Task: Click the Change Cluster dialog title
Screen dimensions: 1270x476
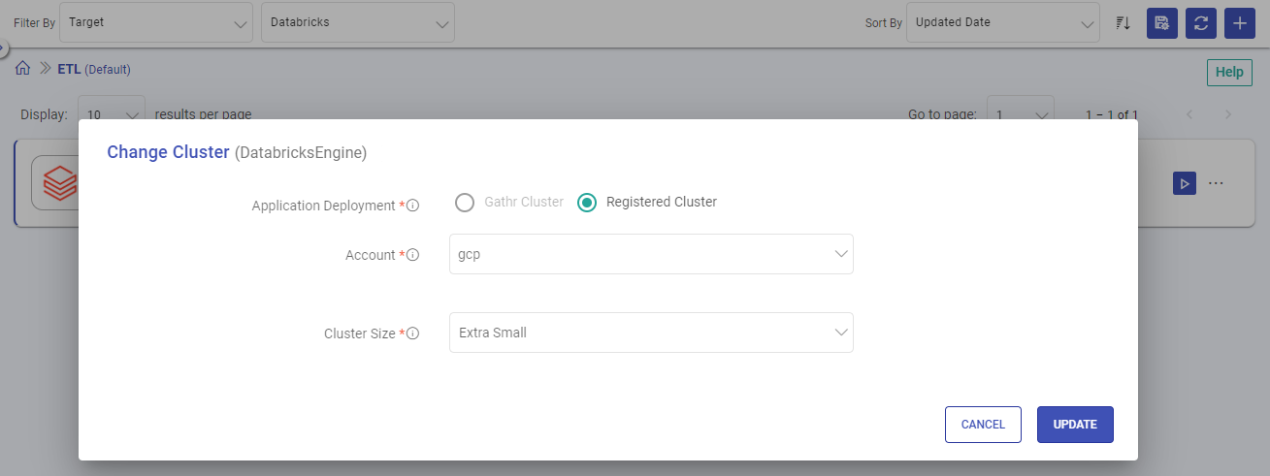Action: coord(168,152)
